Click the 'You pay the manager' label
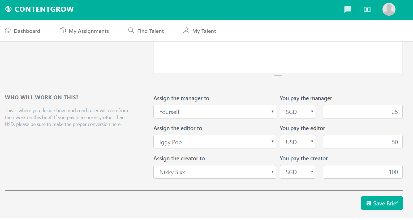The height and width of the screenshot is (220, 413). coord(306,98)
